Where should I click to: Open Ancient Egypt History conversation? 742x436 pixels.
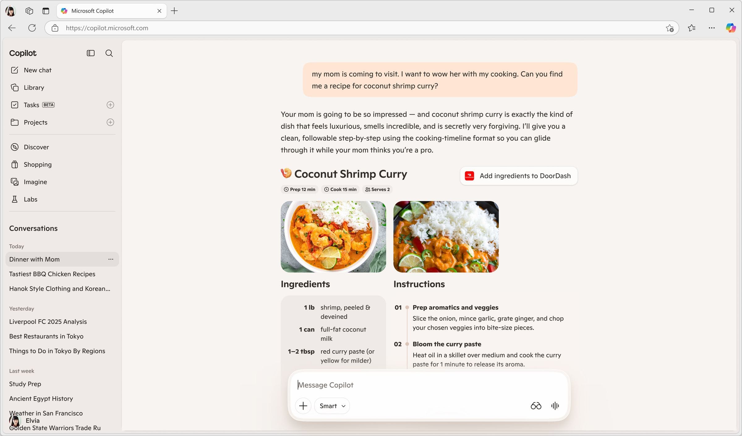41,399
